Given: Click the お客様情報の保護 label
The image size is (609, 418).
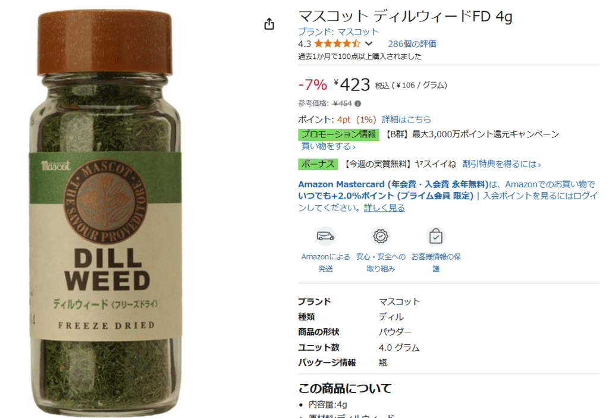Looking at the screenshot, I should 436,263.
